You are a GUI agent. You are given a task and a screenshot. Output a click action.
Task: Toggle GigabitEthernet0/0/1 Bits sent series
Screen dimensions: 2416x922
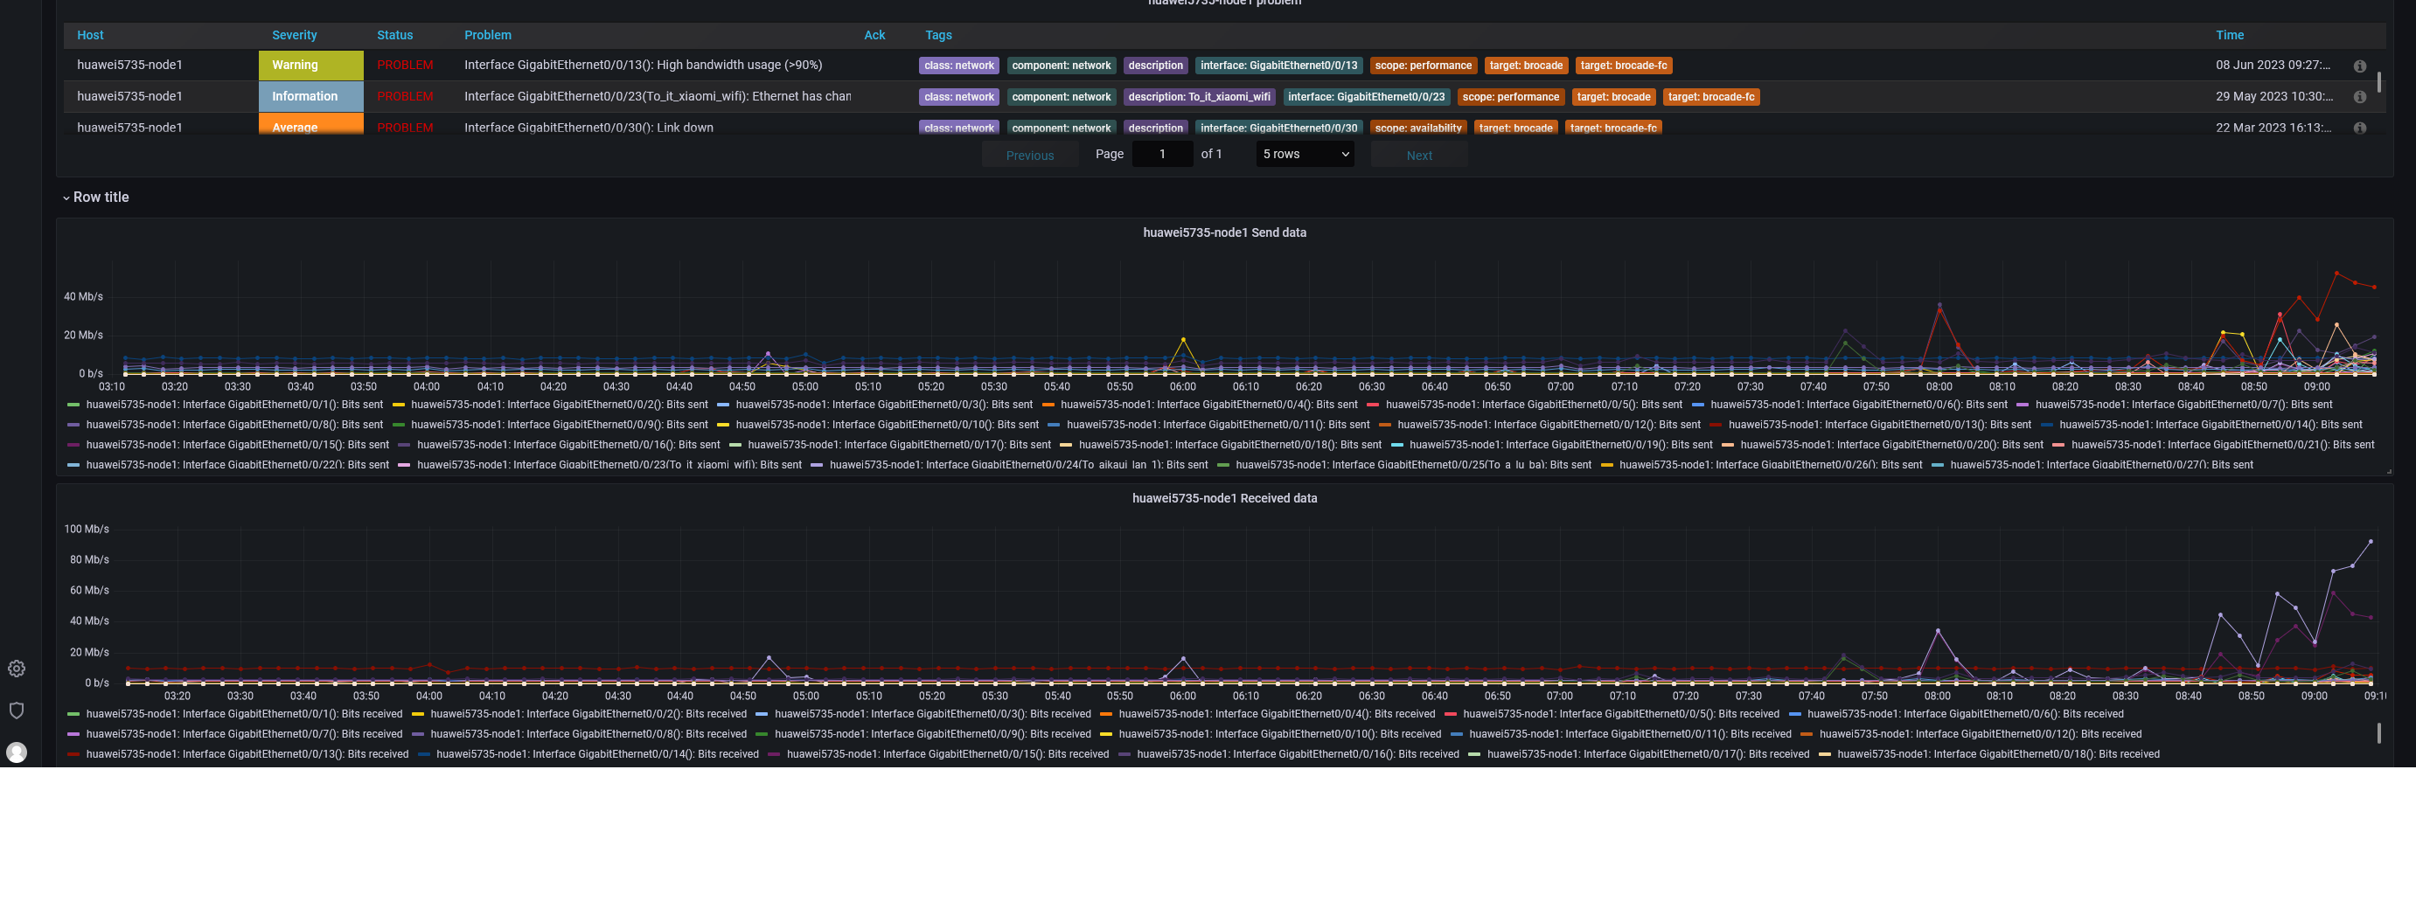pos(234,405)
